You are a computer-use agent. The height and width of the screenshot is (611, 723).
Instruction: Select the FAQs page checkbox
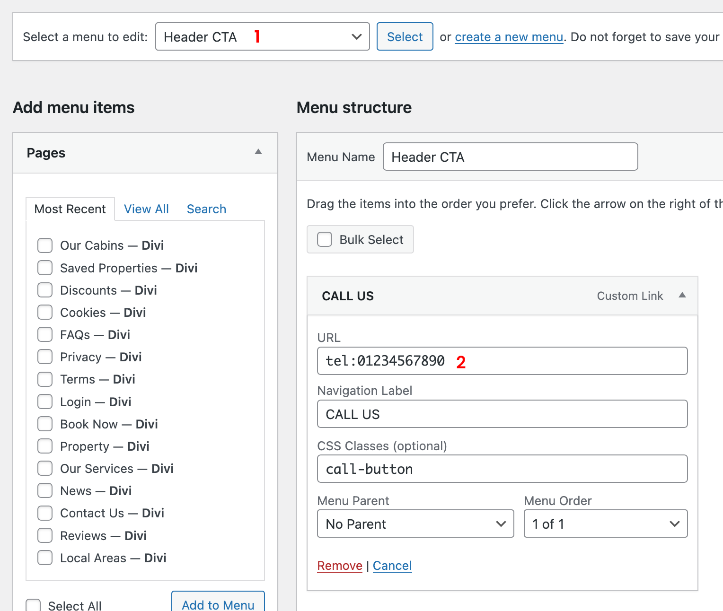pos(45,335)
